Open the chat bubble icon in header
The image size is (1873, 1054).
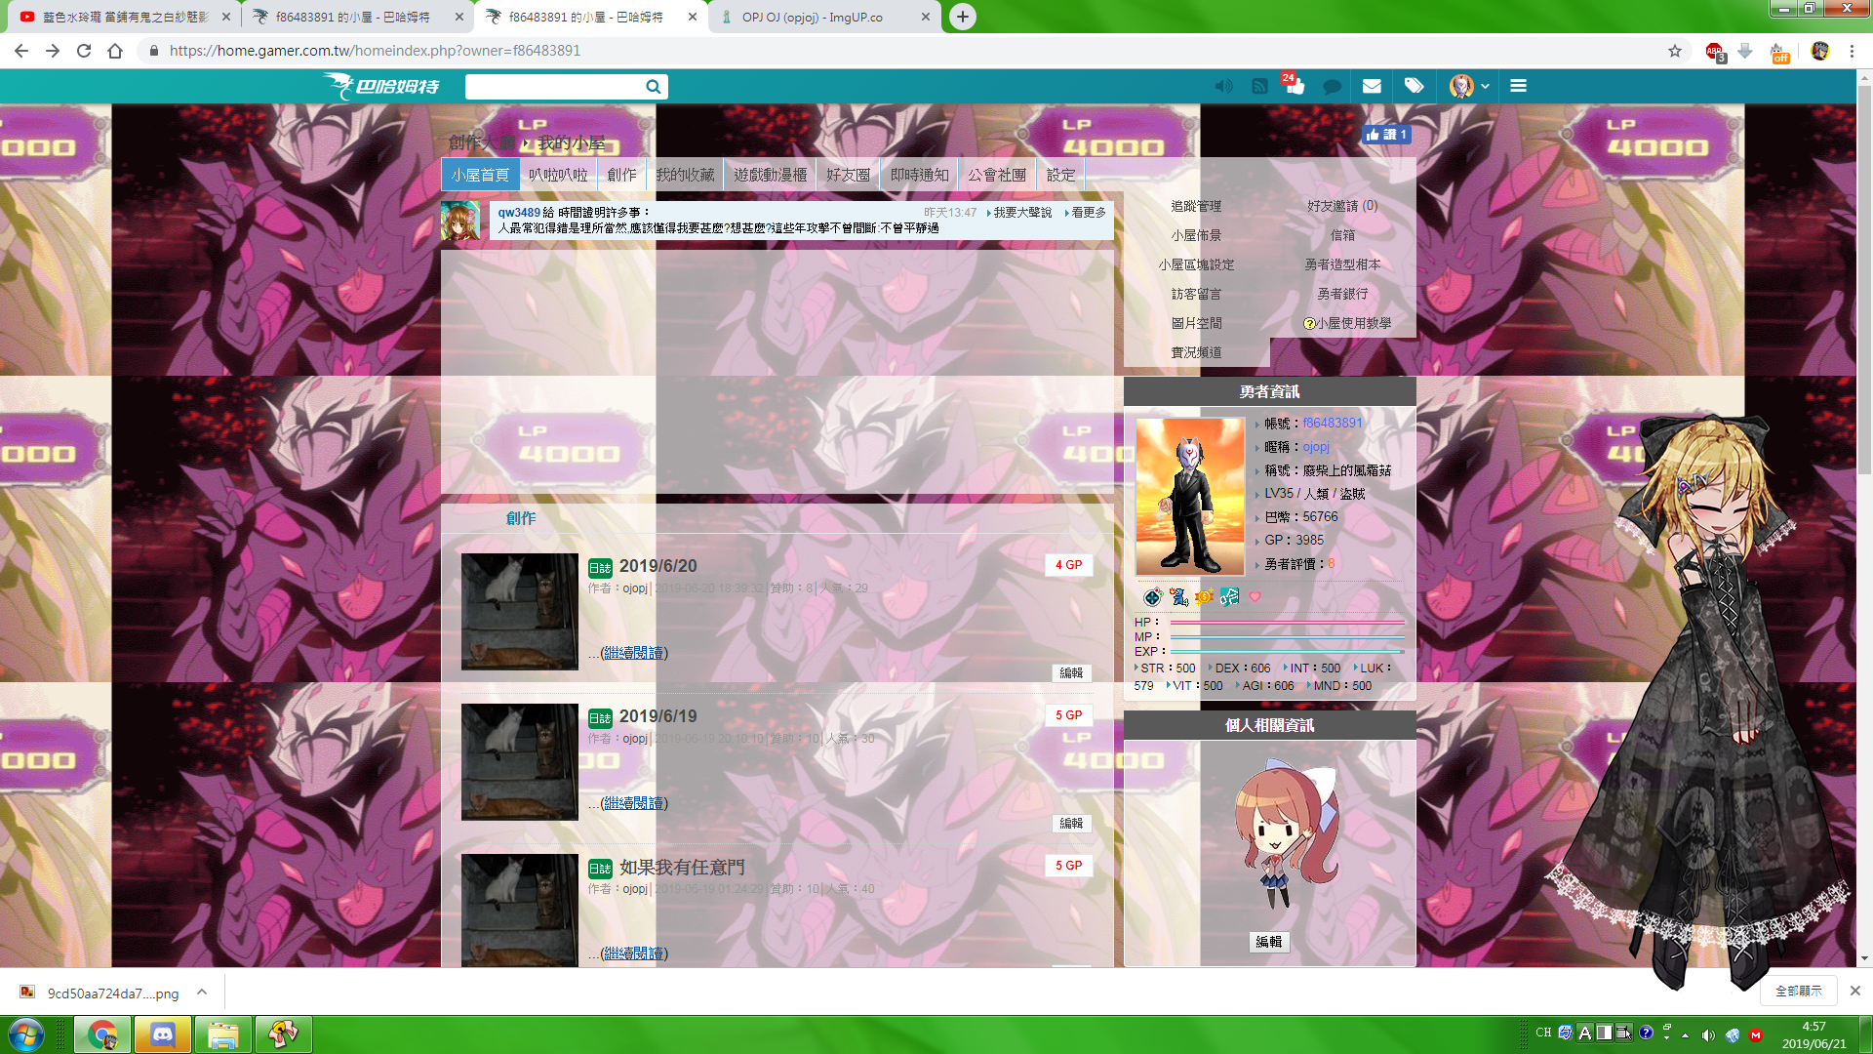[1332, 87]
